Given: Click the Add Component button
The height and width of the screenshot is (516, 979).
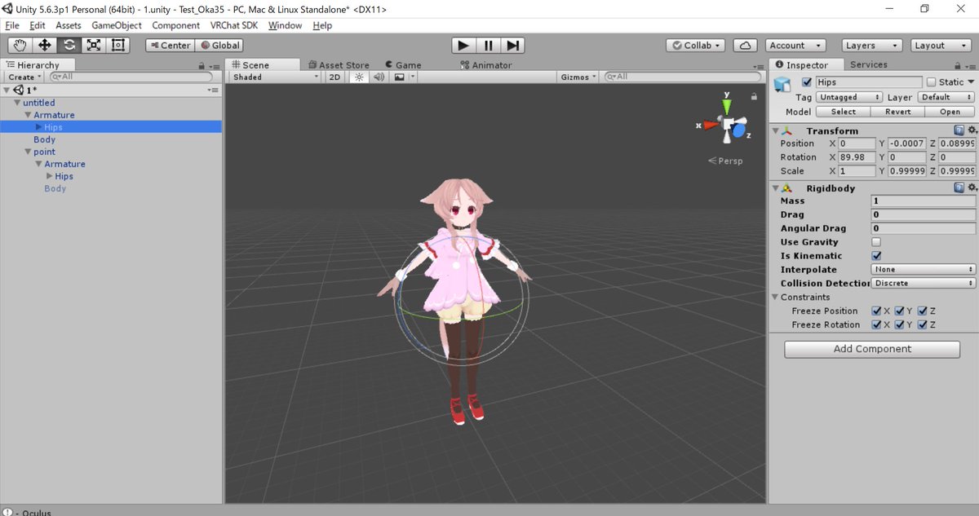Looking at the screenshot, I should 870,348.
